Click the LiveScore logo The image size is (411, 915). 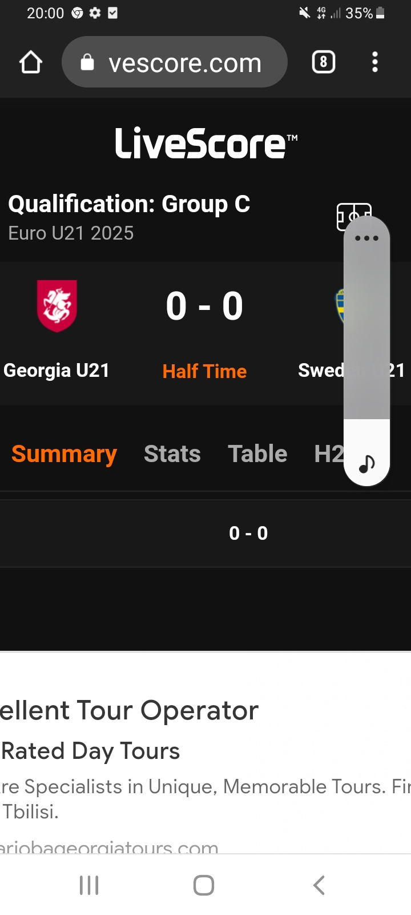205,143
